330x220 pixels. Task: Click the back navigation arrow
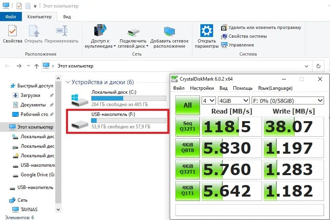7,66
